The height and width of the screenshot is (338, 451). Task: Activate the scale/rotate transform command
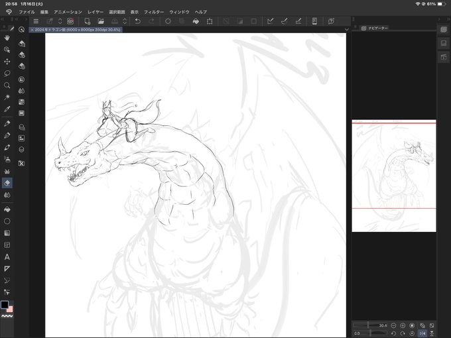point(210,21)
